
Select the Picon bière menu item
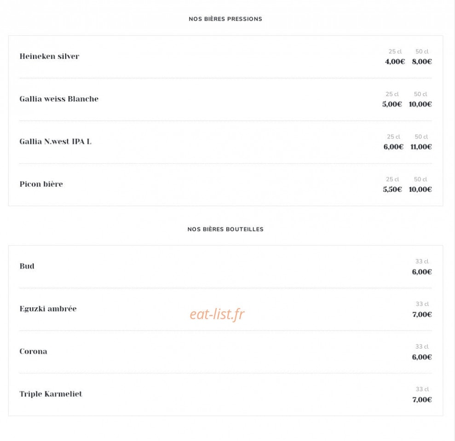(41, 184)
